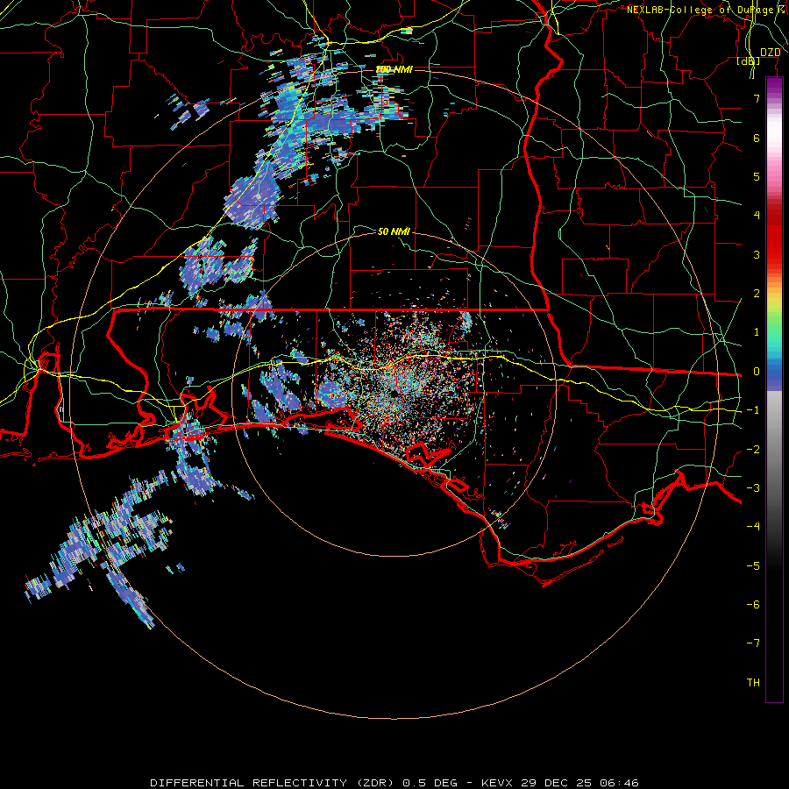Click the 7 value on color scale
The height and width of the screenshot is (789, 789).
pyautogui.click(x=757, y=98)
